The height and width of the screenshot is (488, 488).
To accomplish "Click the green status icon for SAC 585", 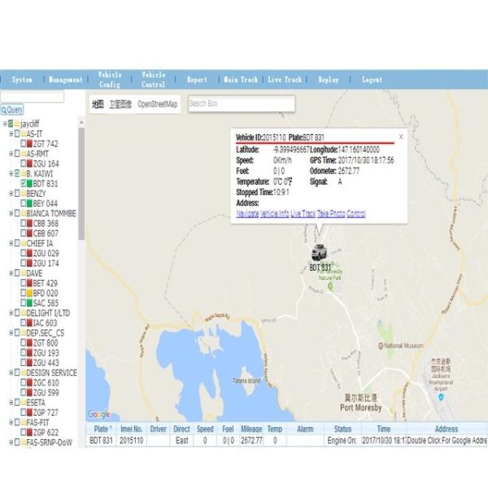I will coord(28,303).
